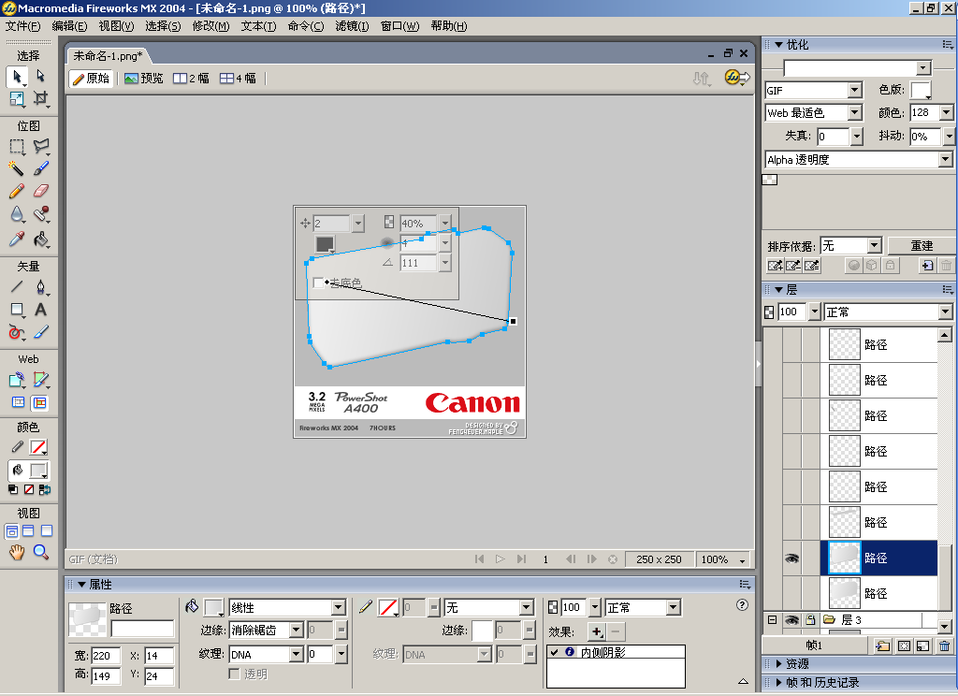Select the Blur tool
The width and height of the screenshot is (958, 696).
click(x=17, y=214)
